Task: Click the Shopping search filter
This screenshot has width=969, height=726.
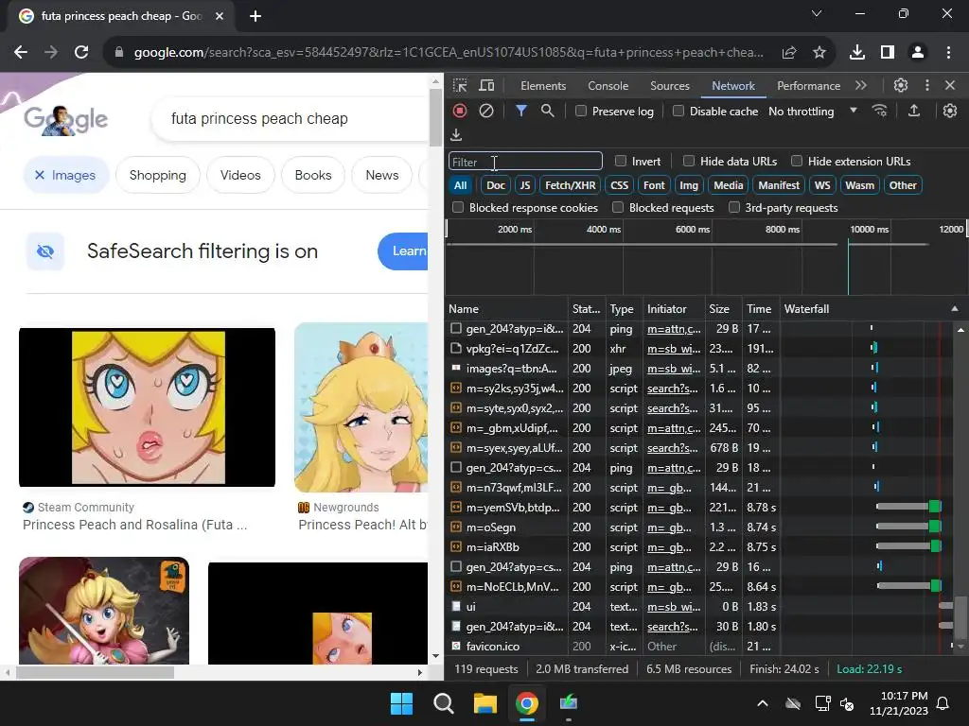Action: point(158,175)
